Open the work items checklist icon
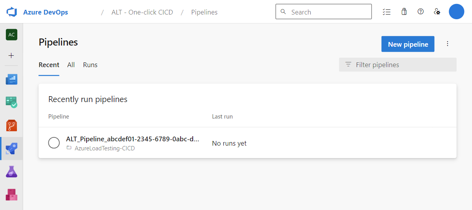 click(386, 12)
